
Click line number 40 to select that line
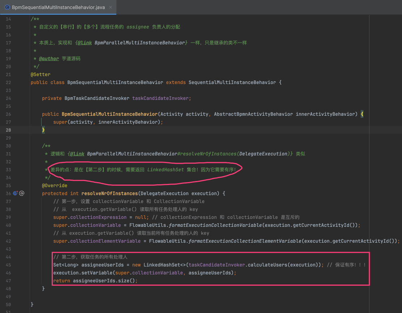[8, 225]
